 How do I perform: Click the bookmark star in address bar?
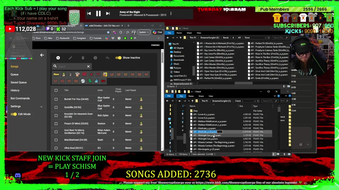(x=108, y=32)
